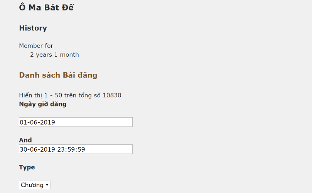312x193 pixels.
Task: Open the Chương type dropdown
Action: [34, 185]
